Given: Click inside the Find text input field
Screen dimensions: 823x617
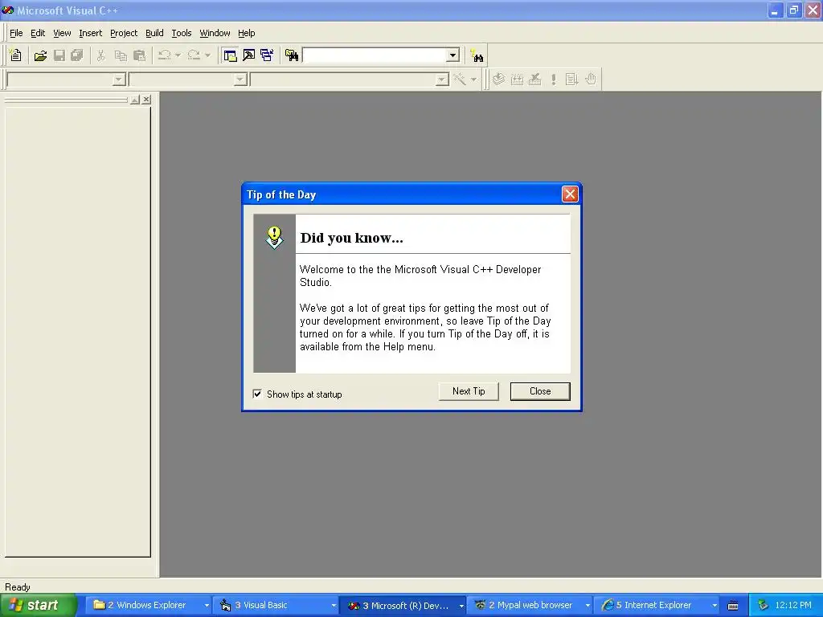Looking at the screenshot, I should [375, 55].
